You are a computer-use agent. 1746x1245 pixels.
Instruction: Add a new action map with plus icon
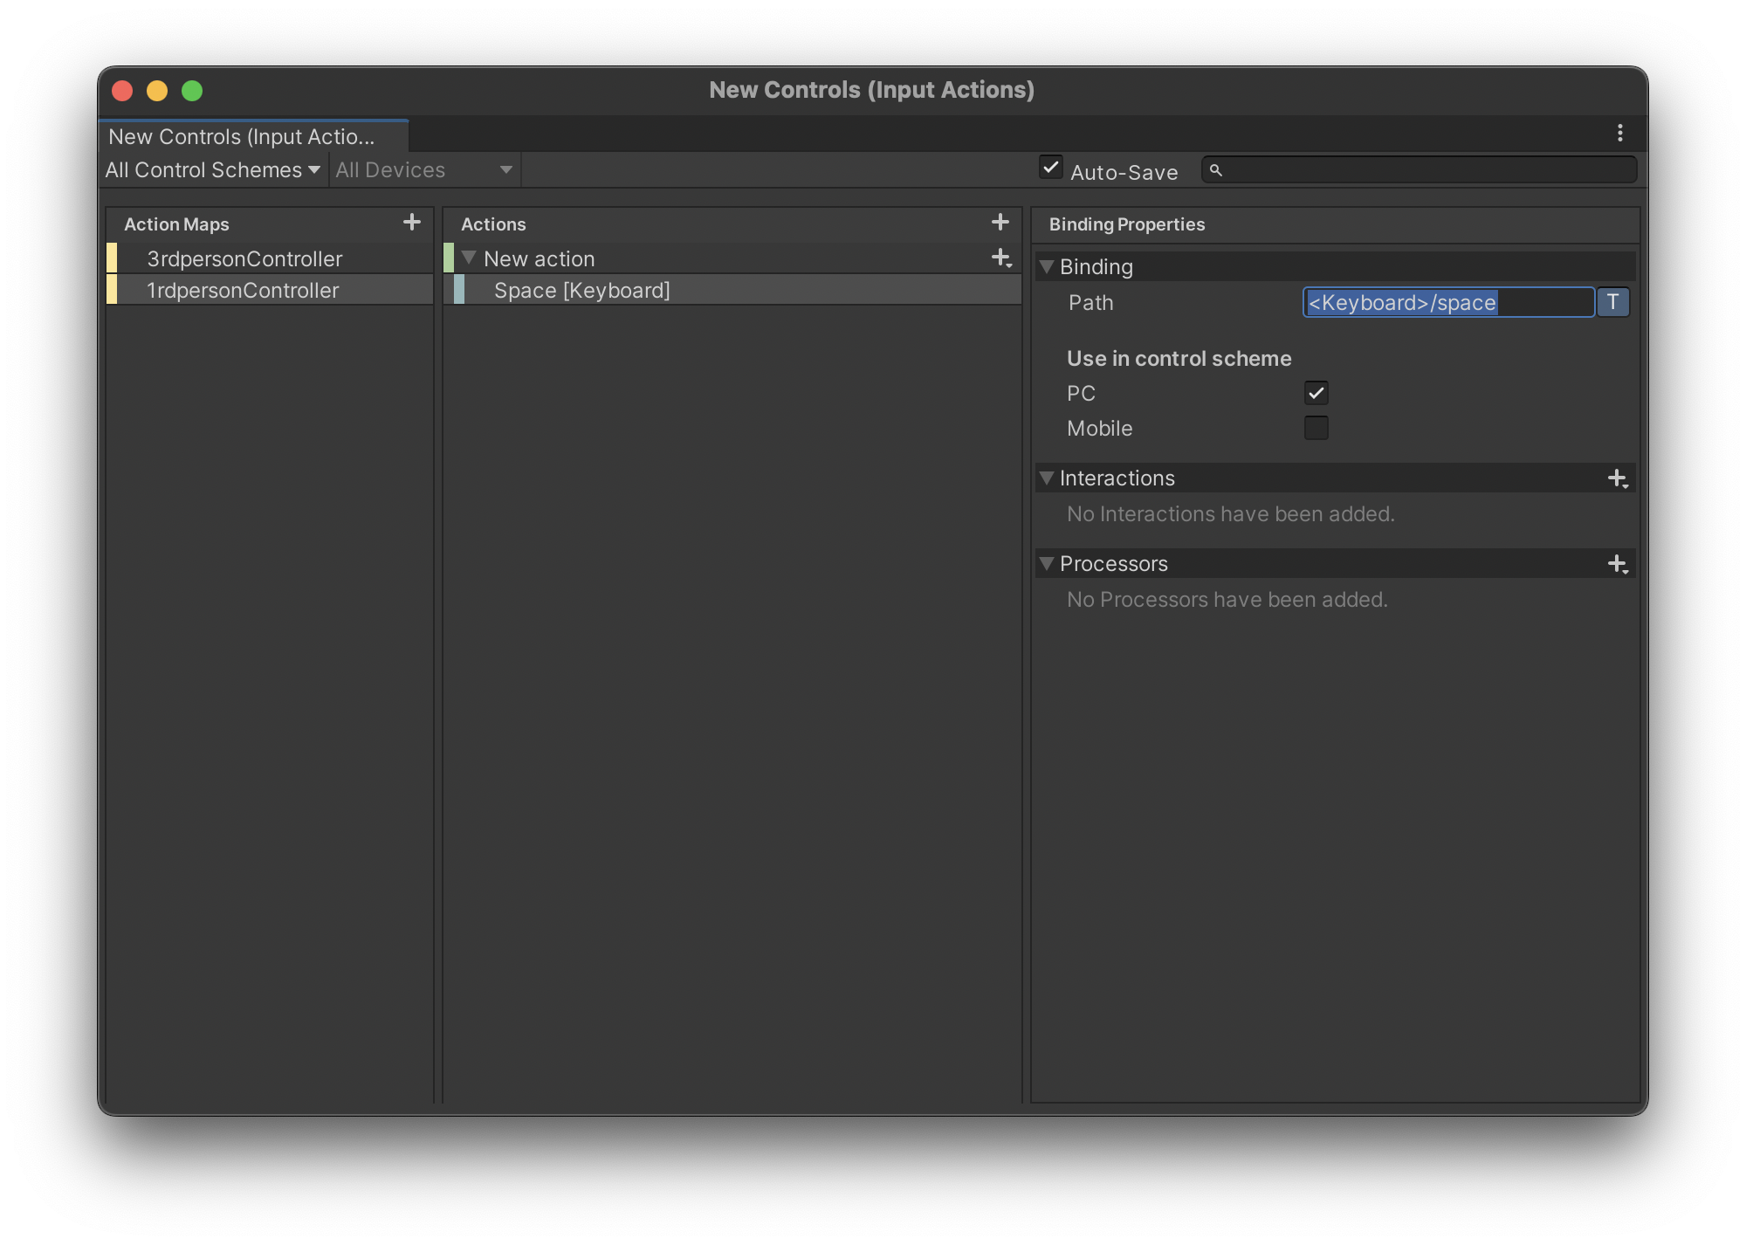point(412,223)
